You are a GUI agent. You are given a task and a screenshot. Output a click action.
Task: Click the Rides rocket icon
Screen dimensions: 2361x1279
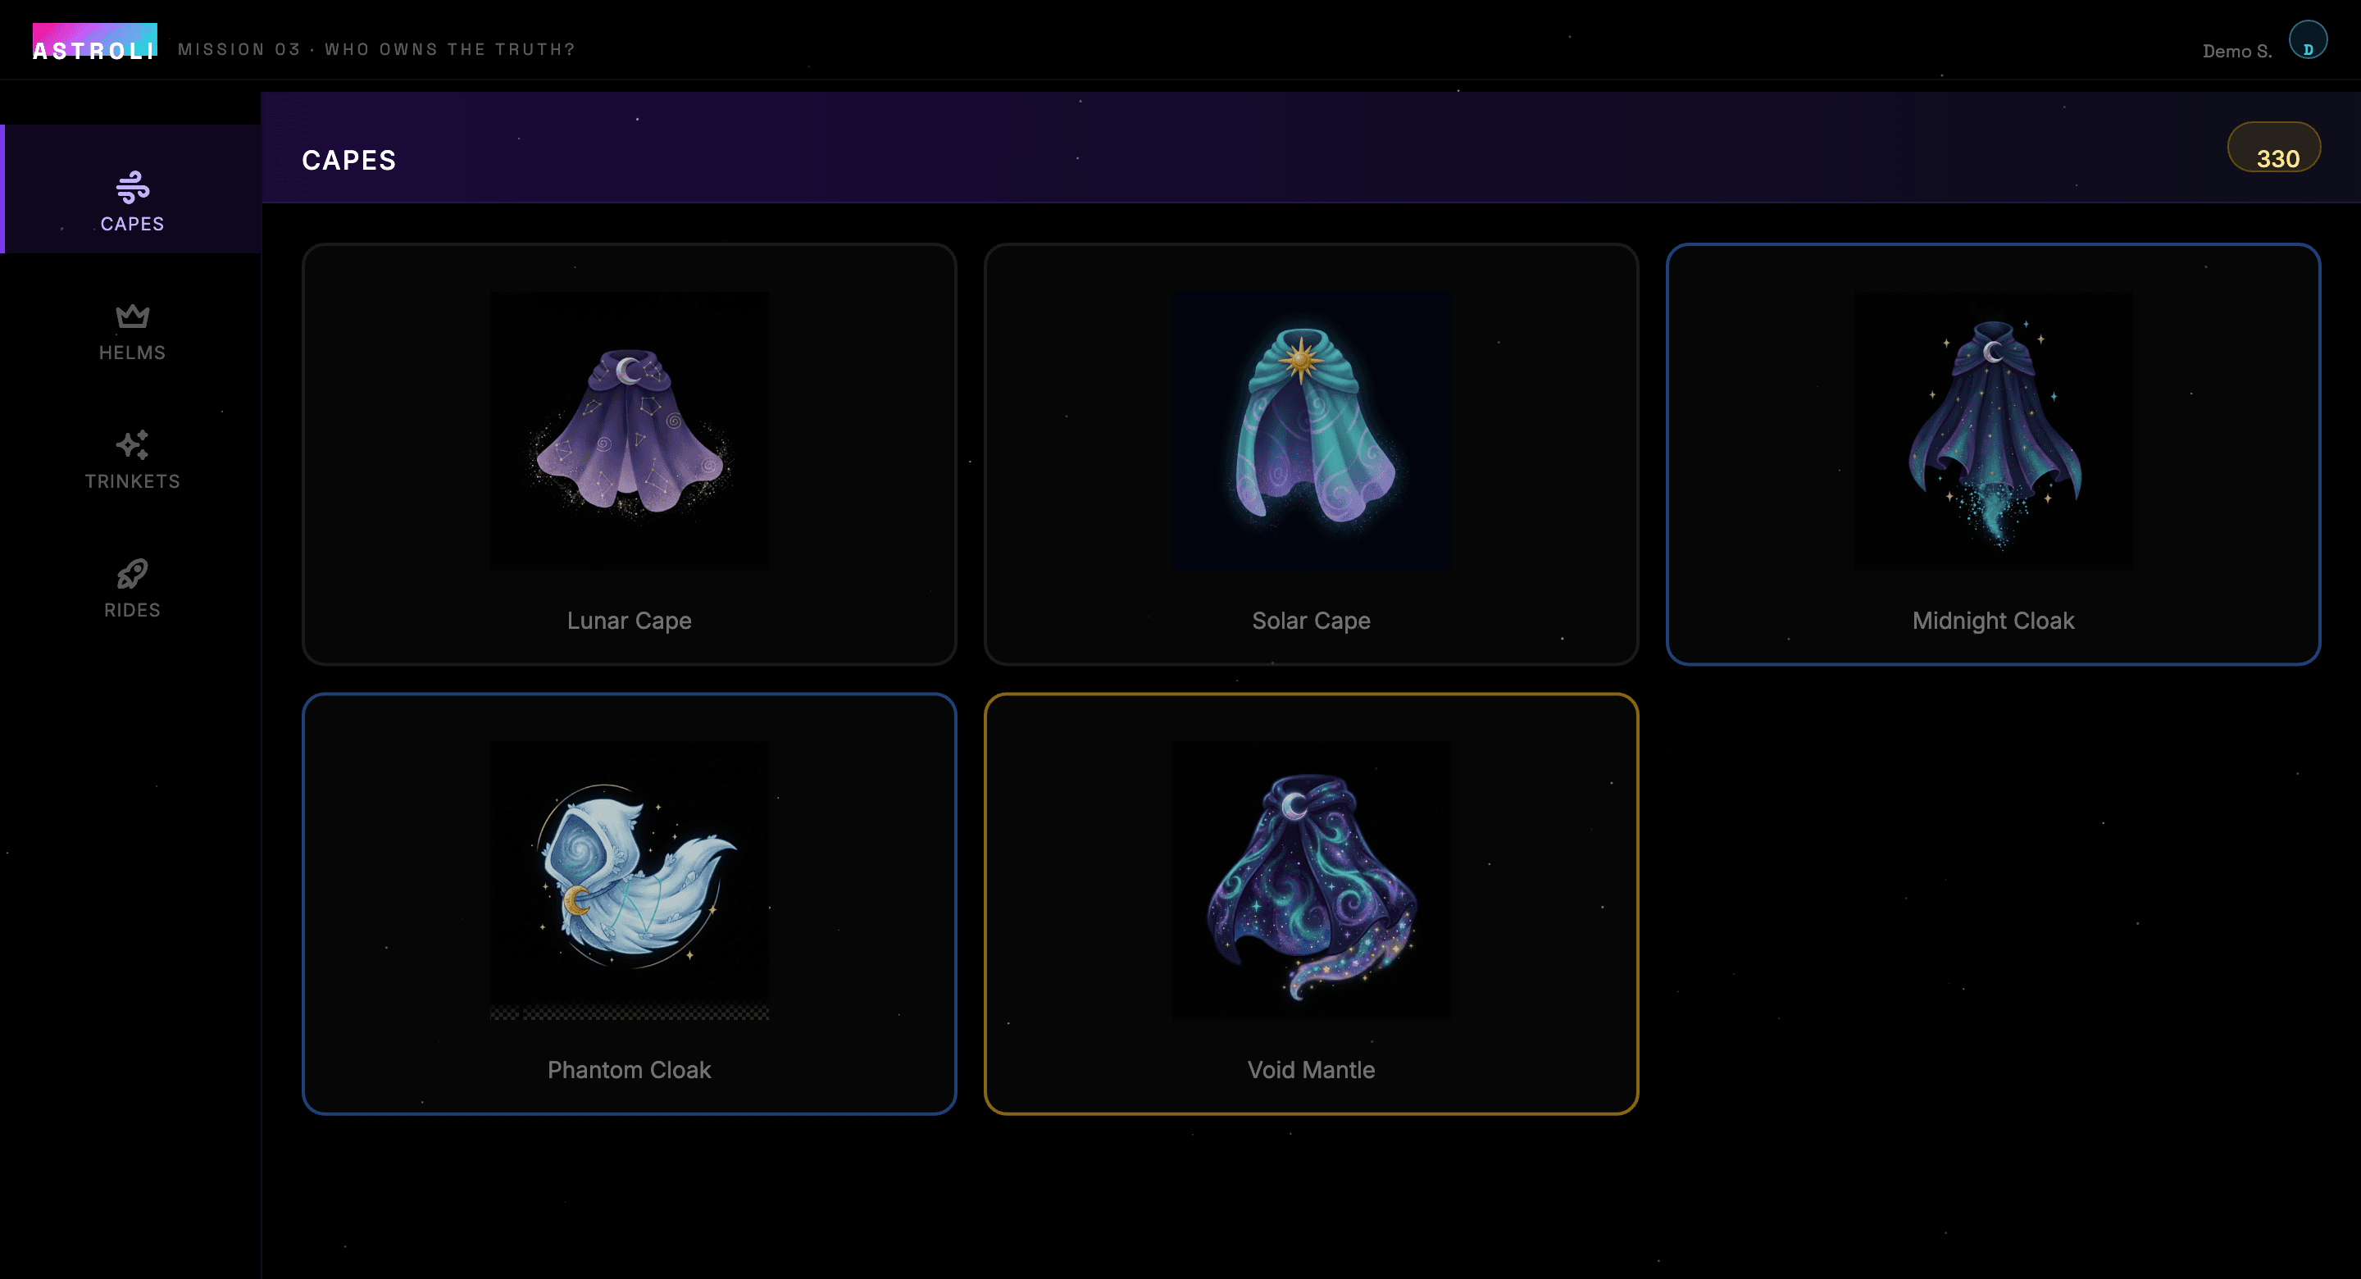tap(132, 574)
